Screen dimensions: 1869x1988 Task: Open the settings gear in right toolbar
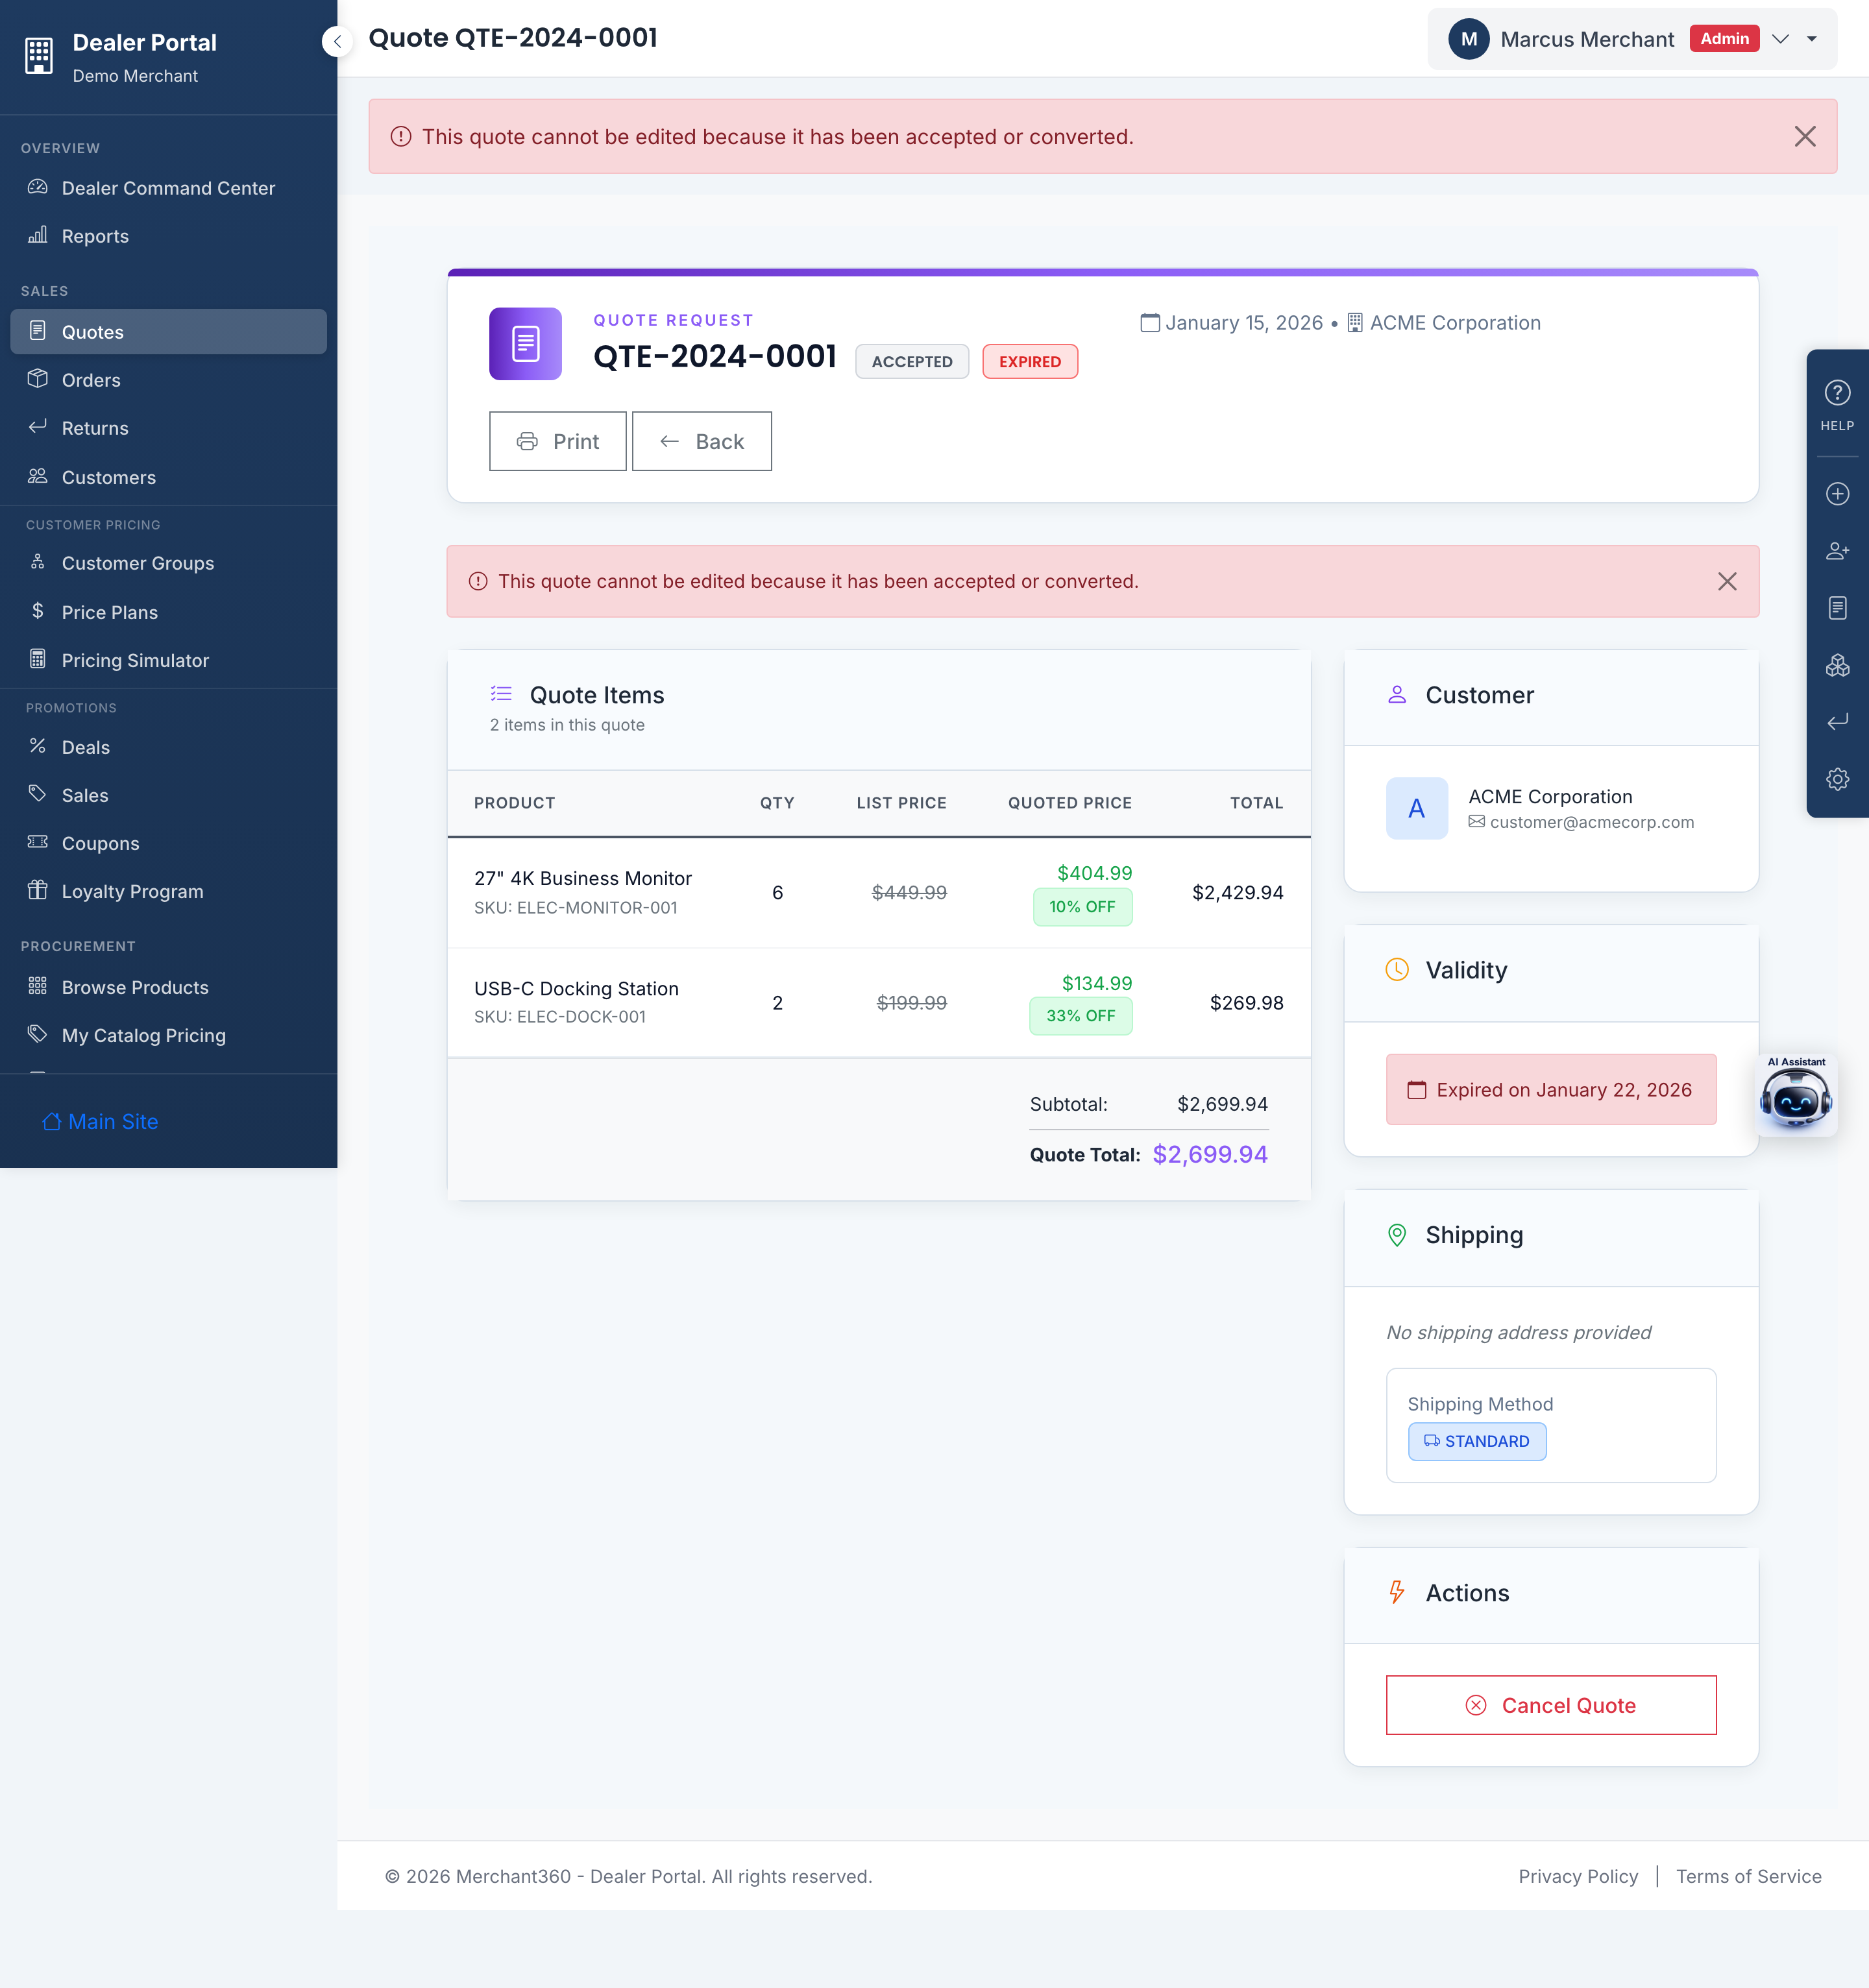click(x=1837, y=779)
